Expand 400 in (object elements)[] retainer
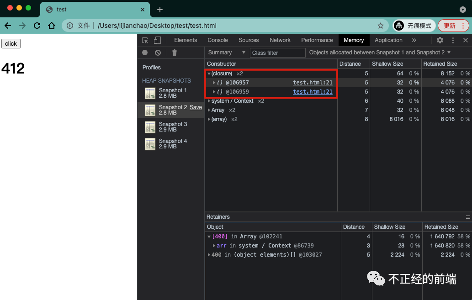Screen dimensions: 472x300 [x=209, y=254]
